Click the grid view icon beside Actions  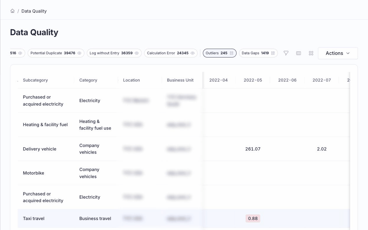[311, 53]
